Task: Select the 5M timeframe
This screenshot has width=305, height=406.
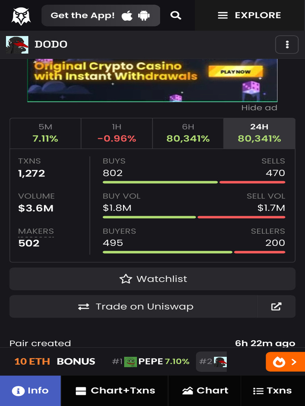Action: (45, 133)
